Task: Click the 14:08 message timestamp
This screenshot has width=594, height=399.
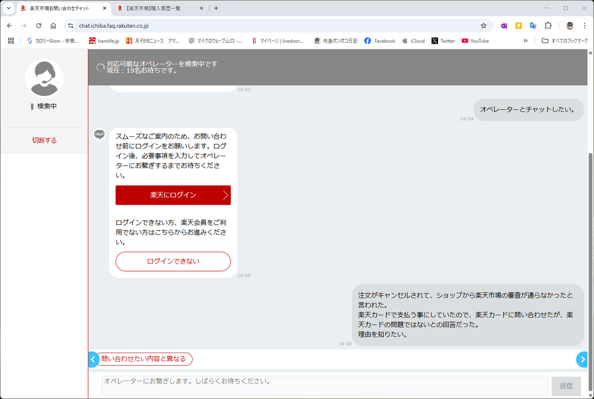Action: coord(345,344)
